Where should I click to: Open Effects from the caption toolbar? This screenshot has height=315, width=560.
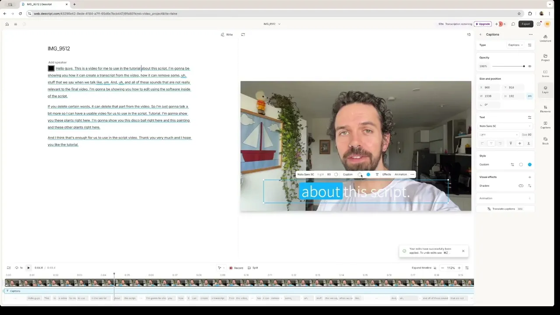tap(386, 174)
